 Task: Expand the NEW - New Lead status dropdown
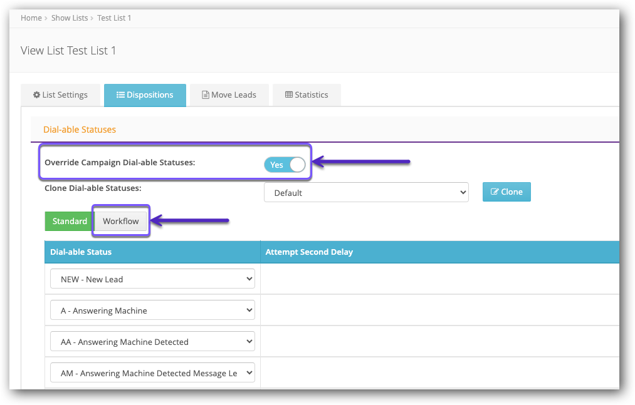point(152,279)
